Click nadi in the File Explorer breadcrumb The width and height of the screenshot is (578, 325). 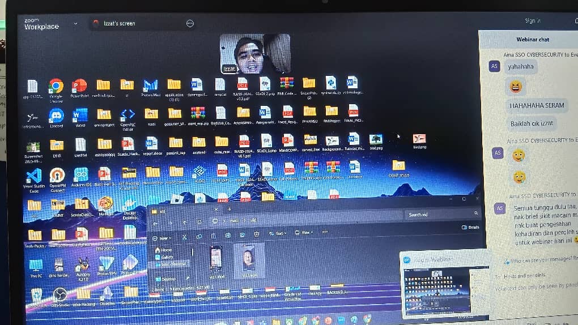pos(235,220)
